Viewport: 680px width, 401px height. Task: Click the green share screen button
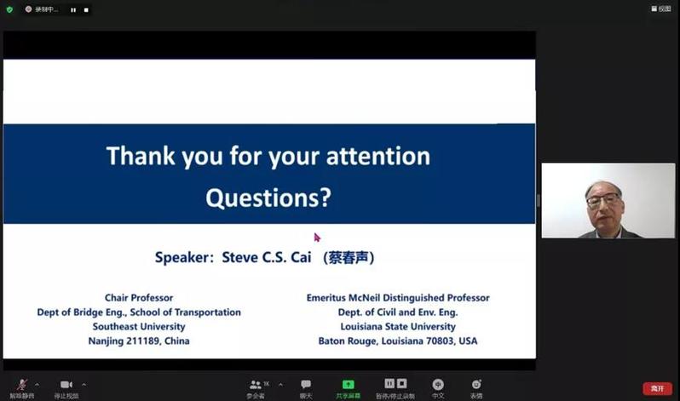348,386
